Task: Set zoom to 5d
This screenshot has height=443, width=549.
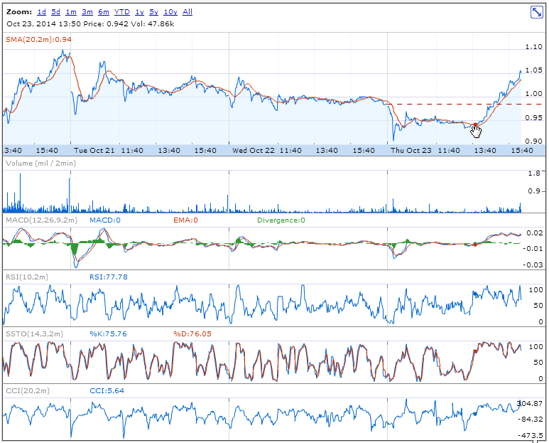Action: (x=55, y=12)
